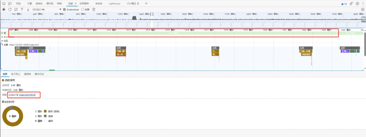Save profile with the download arrow icon
This screenshot has height=137, width=366.
[x=28, y=9]
